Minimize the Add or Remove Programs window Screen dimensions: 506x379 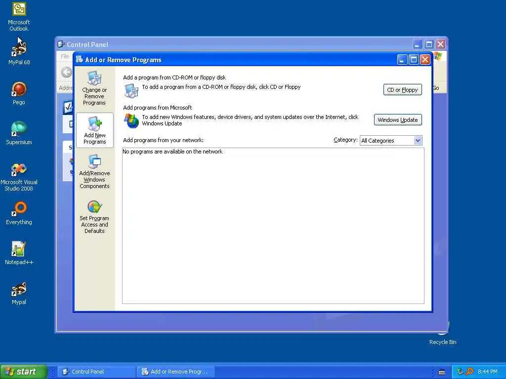[402, 59]
